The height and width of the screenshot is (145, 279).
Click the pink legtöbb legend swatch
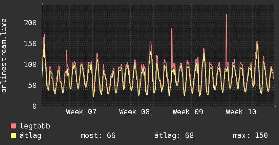click(x=13, y=126)
